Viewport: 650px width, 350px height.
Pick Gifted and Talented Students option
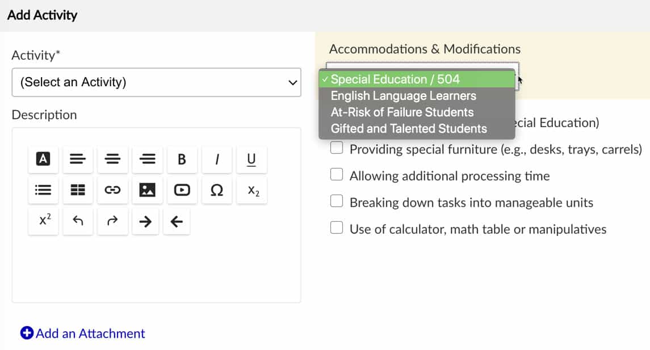[409, 129]
